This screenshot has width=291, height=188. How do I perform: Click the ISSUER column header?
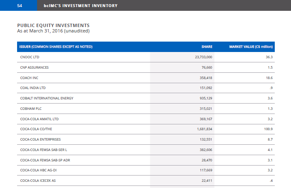click(x=56, y=47)
